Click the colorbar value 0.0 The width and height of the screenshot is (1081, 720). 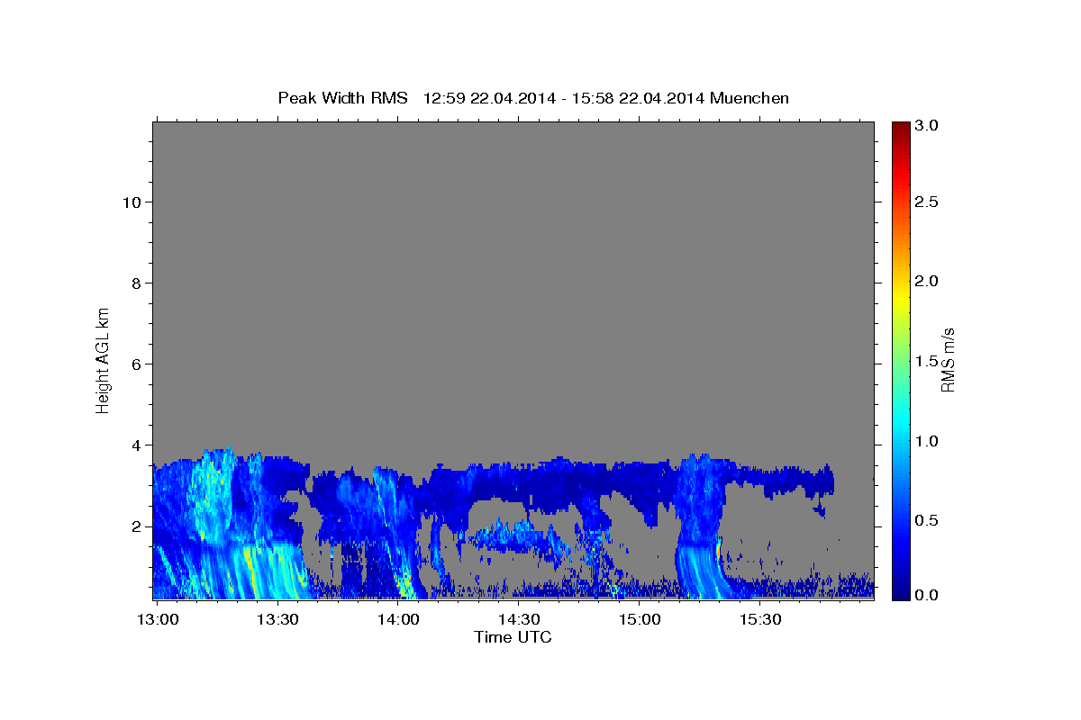[928, 594]
